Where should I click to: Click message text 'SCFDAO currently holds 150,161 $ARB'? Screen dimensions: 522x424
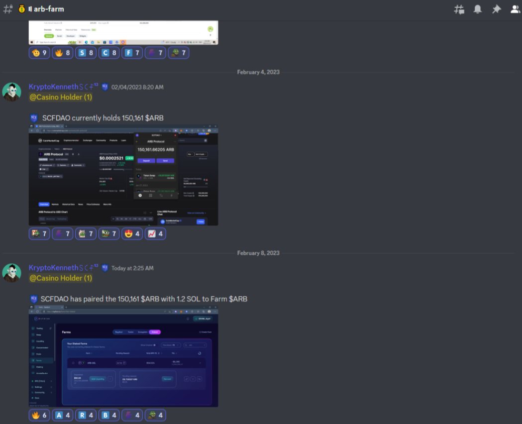[103, 118]
